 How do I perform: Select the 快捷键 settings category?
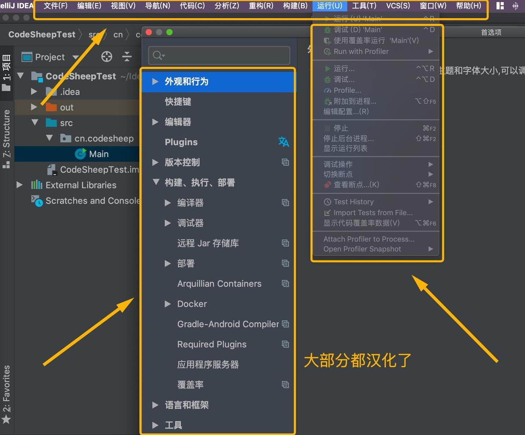(178, 102)
